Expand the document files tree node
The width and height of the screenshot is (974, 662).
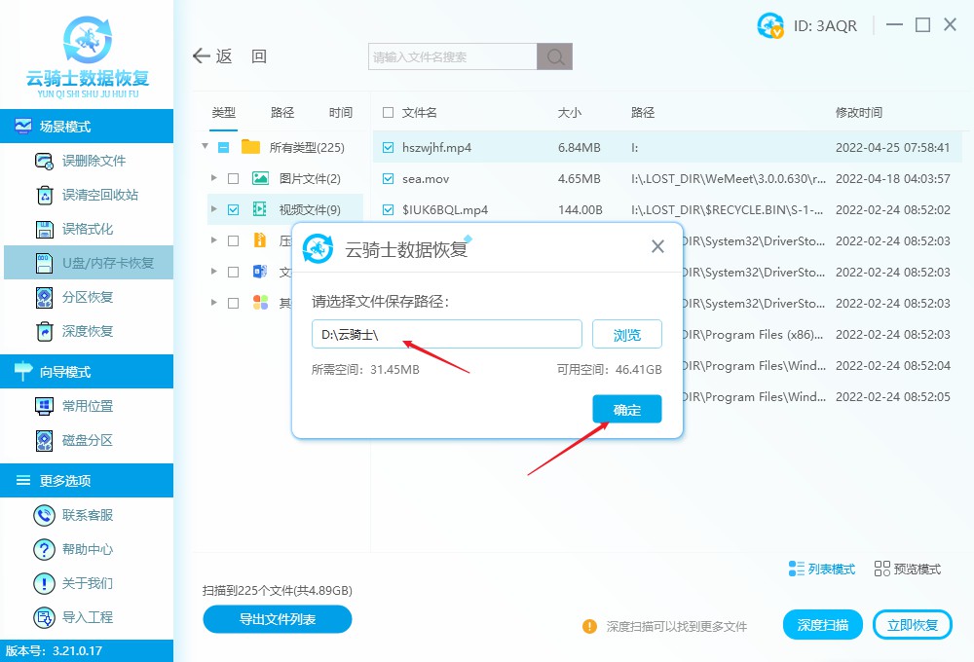click(x=213, y=272)
